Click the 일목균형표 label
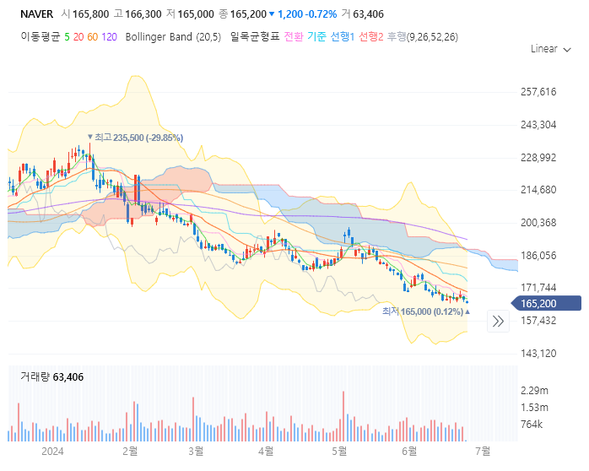The image size is (589, 471). [x=255, y=37]
